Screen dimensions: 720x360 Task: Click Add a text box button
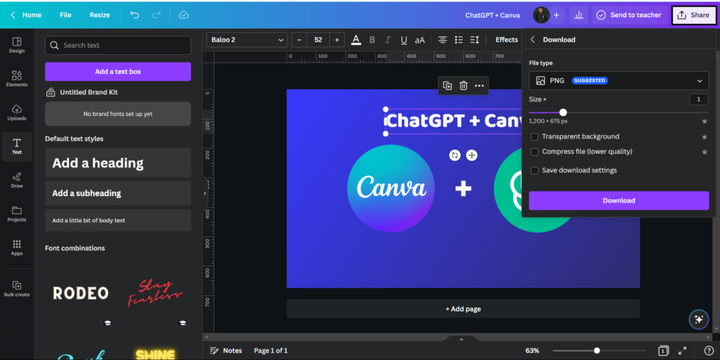[x=118, y=72]
